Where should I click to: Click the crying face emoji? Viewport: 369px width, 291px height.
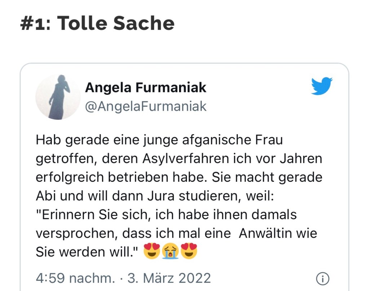[x=170, y=252]
